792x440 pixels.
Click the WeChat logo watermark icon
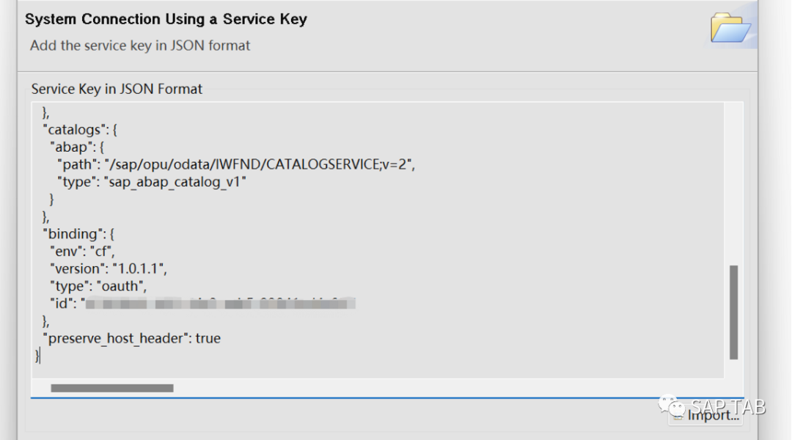tap(672, 406)
